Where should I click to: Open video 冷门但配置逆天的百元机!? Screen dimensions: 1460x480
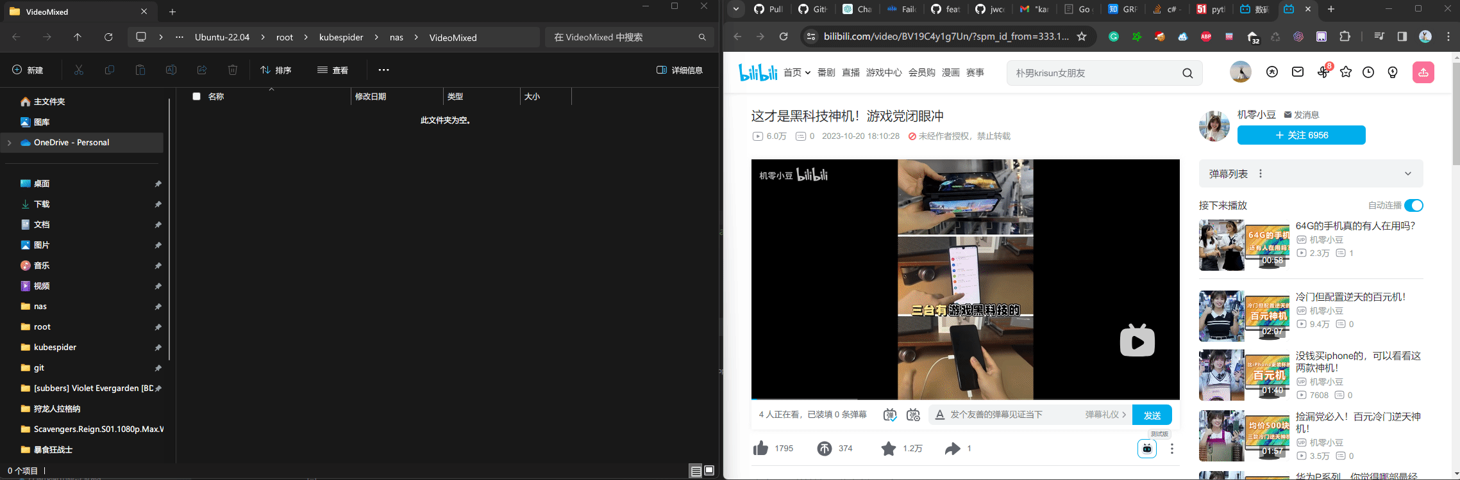point(1351,296)
